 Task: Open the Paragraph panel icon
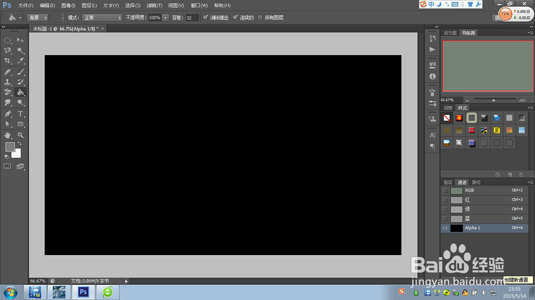coord(433,146)
